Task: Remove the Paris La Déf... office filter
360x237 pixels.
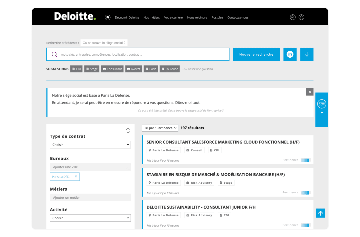Action: click(x=76, y=177)
